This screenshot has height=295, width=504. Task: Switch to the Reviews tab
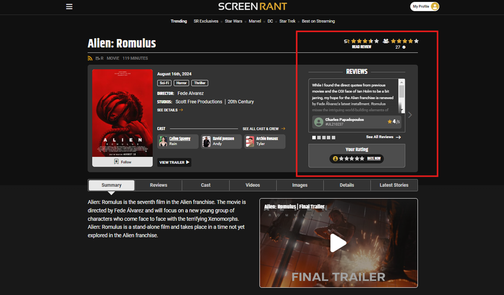158,185
